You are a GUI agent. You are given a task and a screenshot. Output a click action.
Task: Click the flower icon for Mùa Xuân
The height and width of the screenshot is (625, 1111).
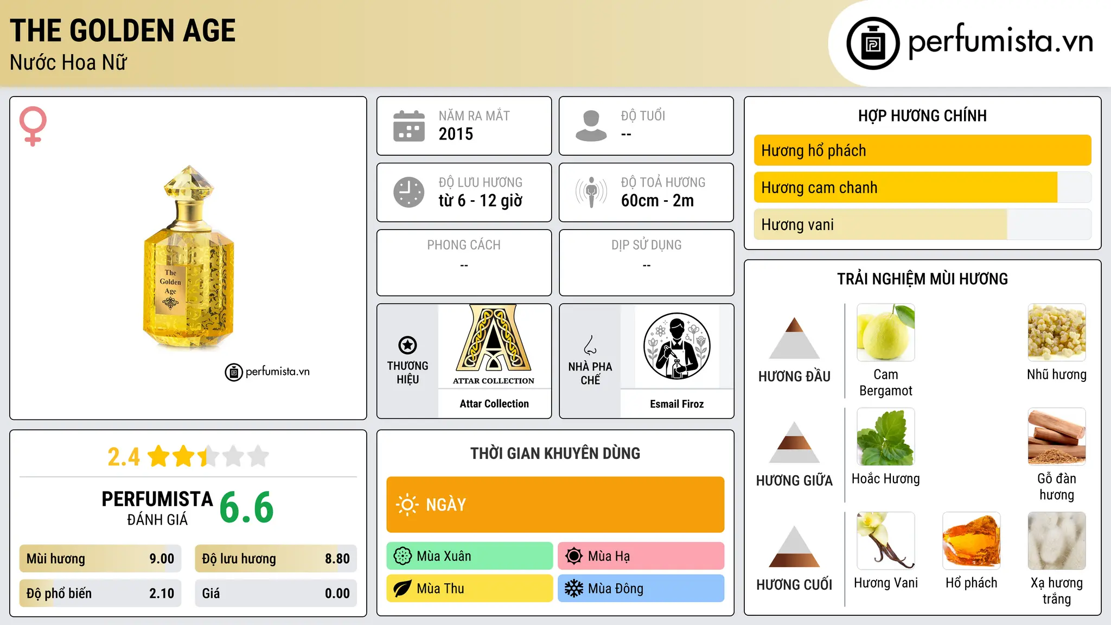(403, 556)
